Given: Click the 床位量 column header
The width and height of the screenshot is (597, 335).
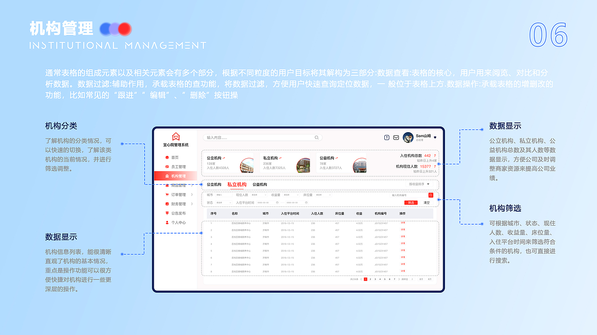Looking at the screenshot, I should tap(340, 214).
